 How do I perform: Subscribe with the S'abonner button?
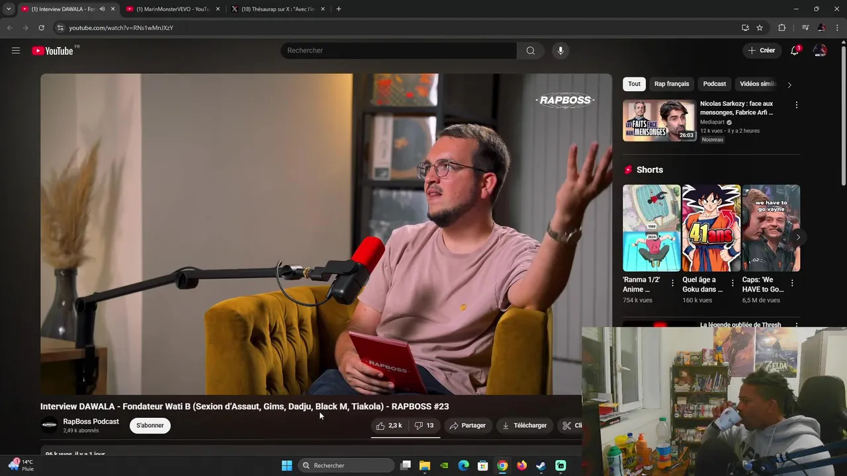(150, 425)
